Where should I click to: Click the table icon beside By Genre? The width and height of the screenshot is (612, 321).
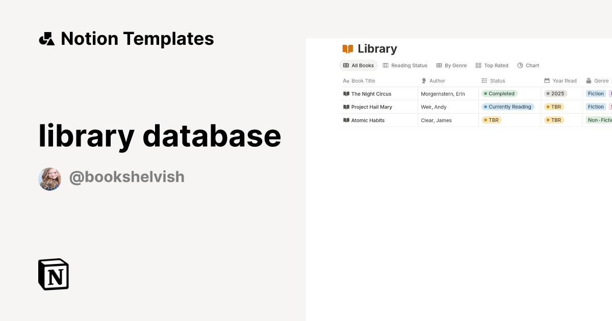coord(439,65)
